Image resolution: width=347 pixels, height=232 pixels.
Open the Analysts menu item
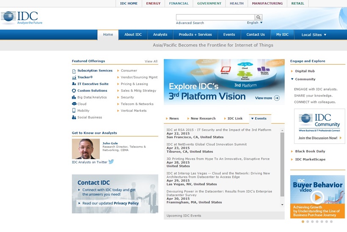[160, 35]
